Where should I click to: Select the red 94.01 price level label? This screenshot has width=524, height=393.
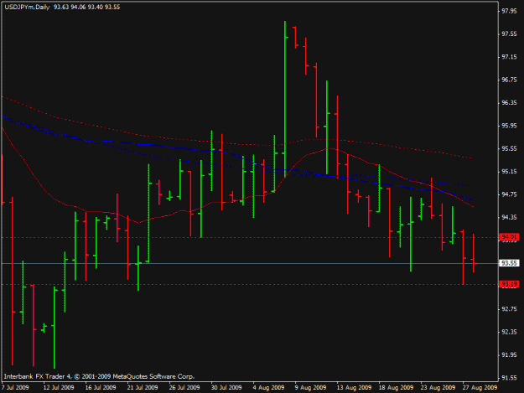pos(509,237)
